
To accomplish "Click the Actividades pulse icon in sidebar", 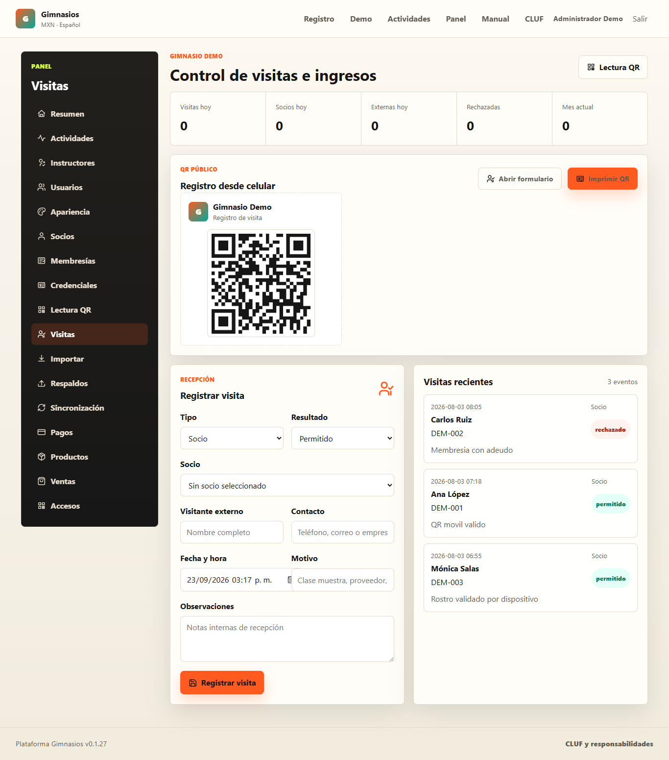I will 42,138.
